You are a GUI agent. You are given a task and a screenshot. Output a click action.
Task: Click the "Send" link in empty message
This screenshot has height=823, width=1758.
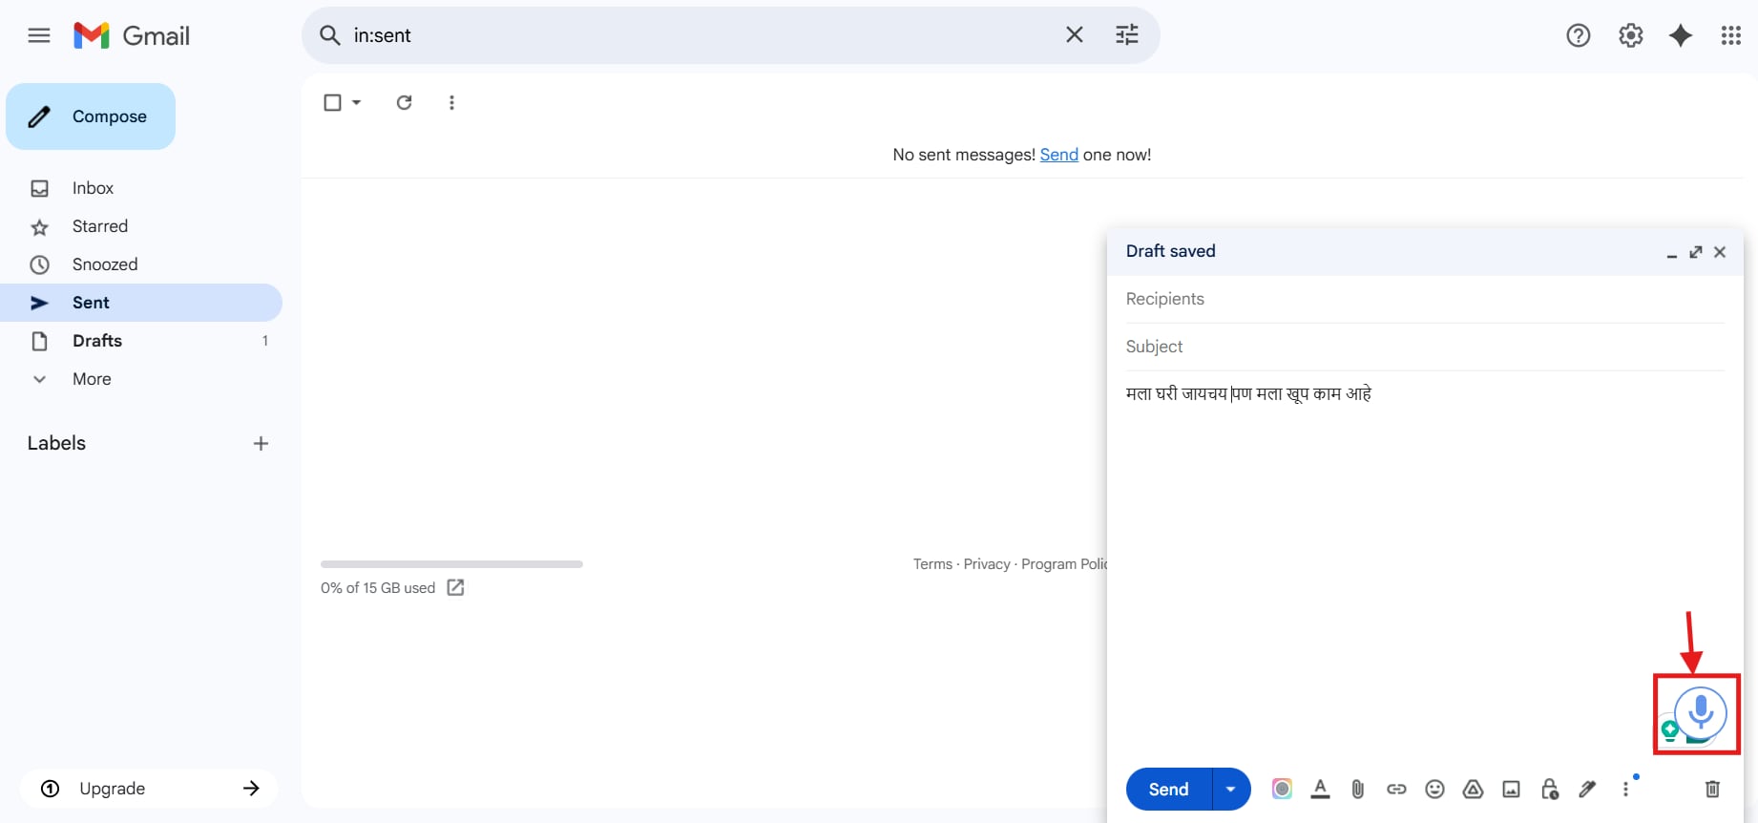[1058, 155]
